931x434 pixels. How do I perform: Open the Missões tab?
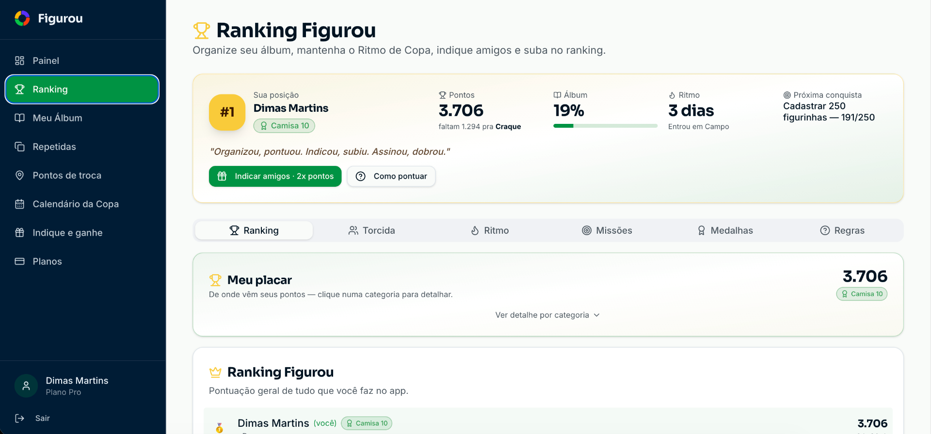point(608,230)
